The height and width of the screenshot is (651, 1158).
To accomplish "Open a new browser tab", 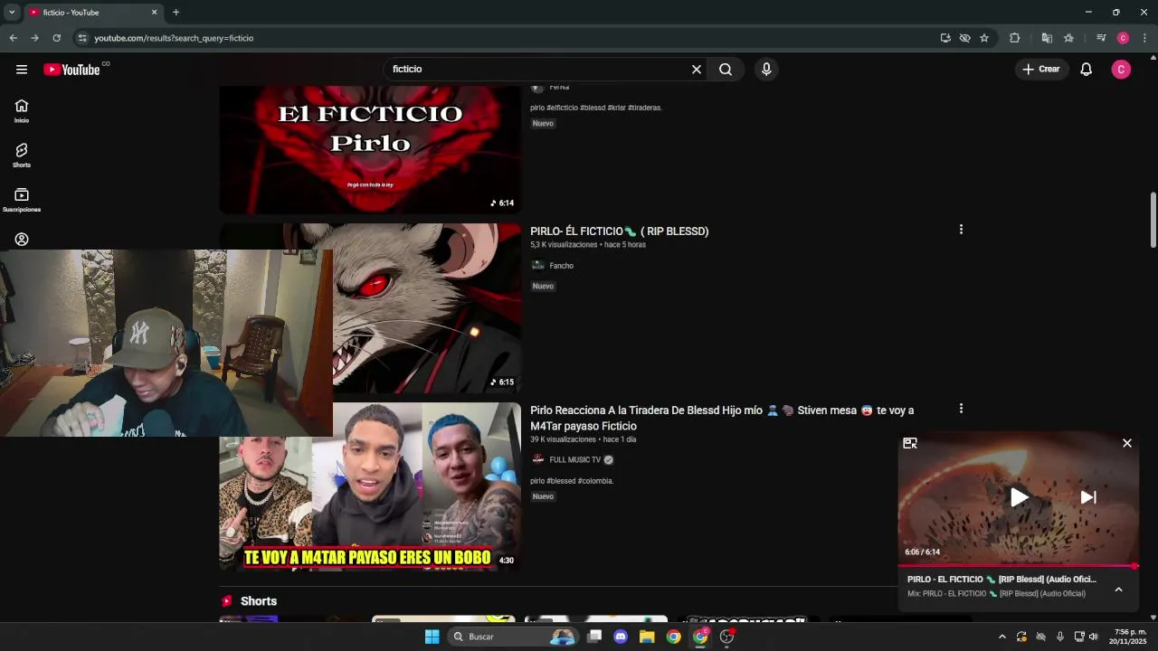I will pos(176,13).
